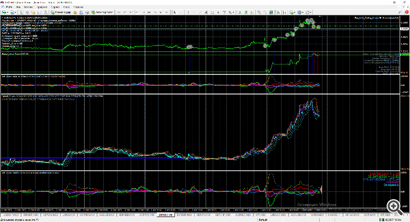This screenshot has height=222, width=410.
Task: Select the M1 timeframe button
Action: coord(119,12)
